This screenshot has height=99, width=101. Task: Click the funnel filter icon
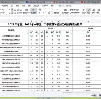pos(89,10)
